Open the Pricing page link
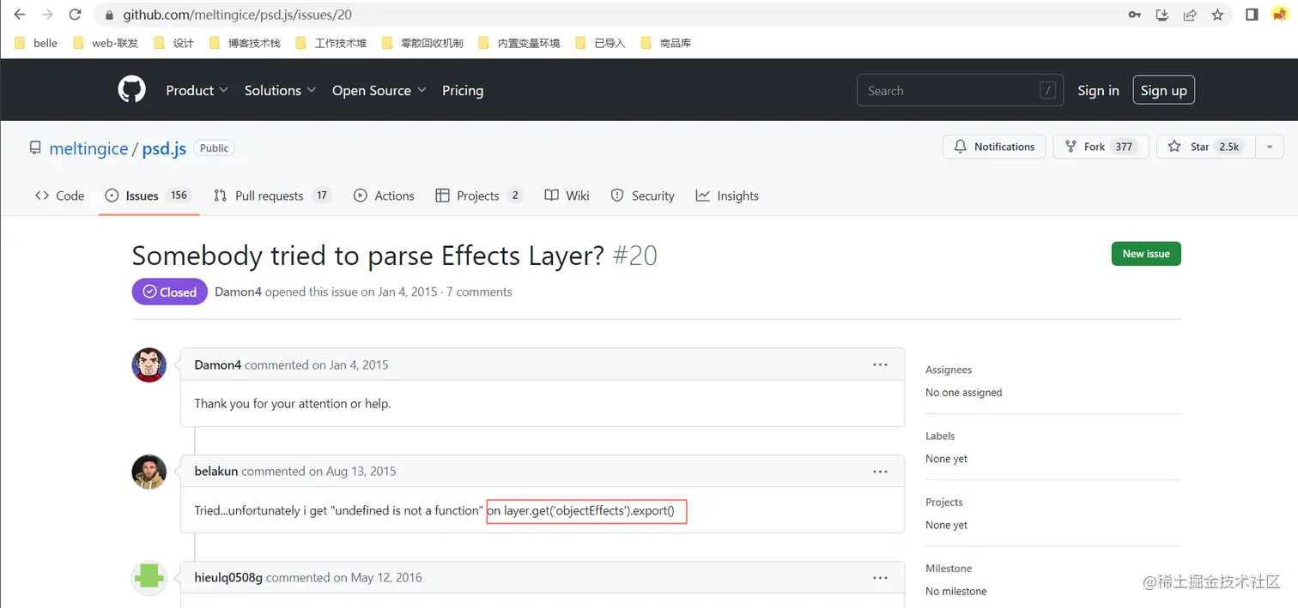 [463, 90]
